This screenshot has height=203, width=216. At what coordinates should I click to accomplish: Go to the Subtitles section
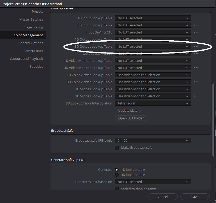tap(36, 66)
